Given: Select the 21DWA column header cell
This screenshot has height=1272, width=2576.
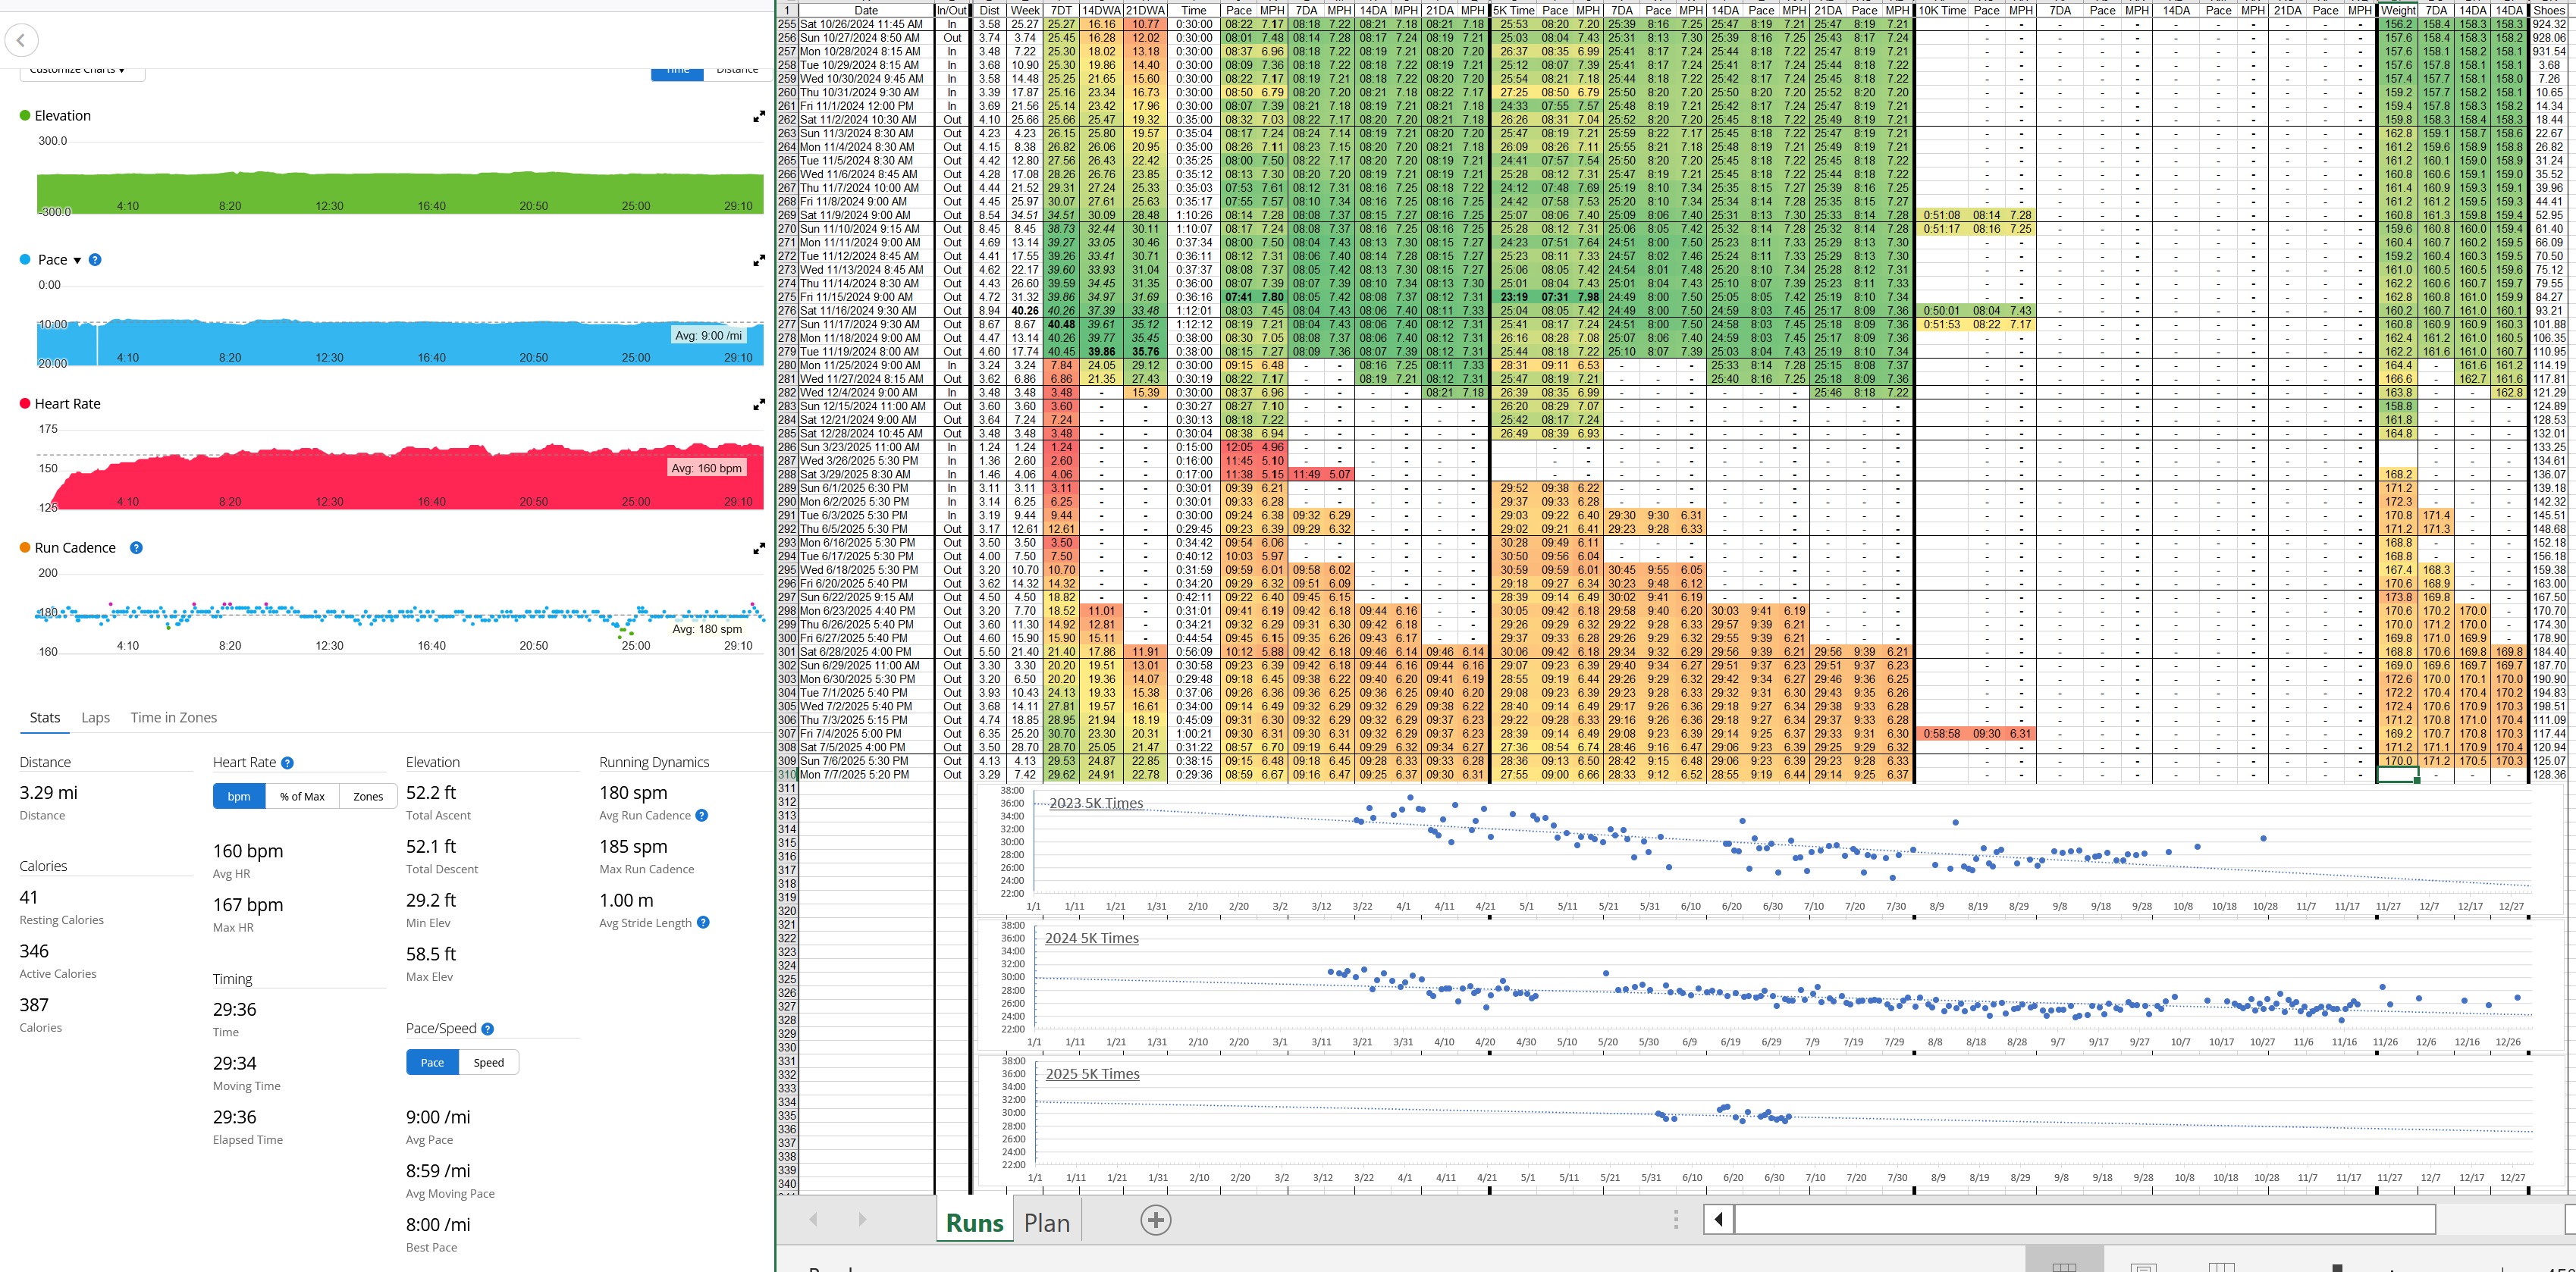Looking at the screenshot, I should (1144, 10).
